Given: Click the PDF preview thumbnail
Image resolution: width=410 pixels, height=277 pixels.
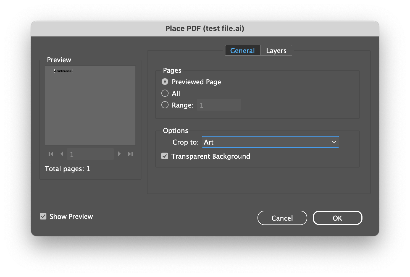Looking at the screenshot, I should pyautogui.click(x=90, y=105).
